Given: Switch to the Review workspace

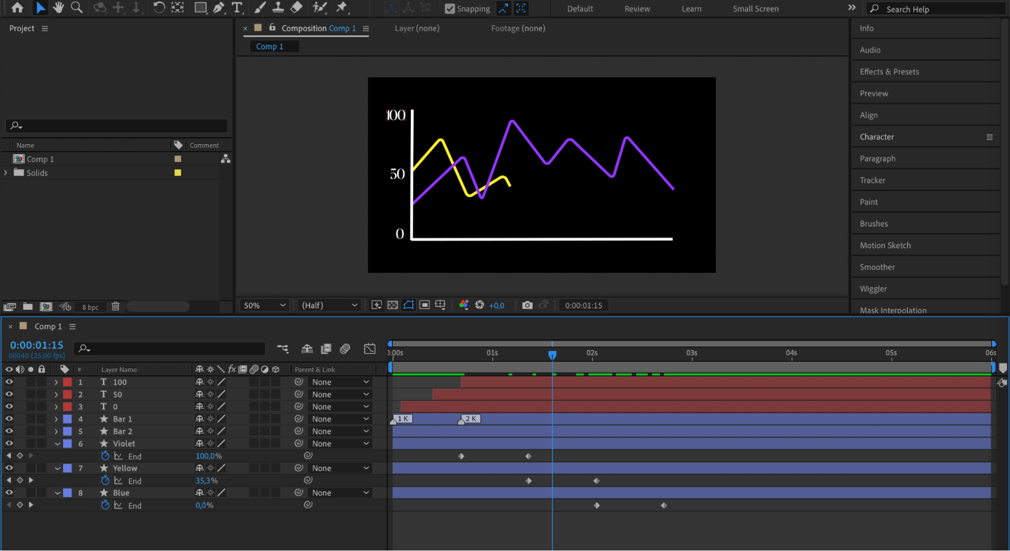Looking at the screenshot, I should [x=637, y=9].
